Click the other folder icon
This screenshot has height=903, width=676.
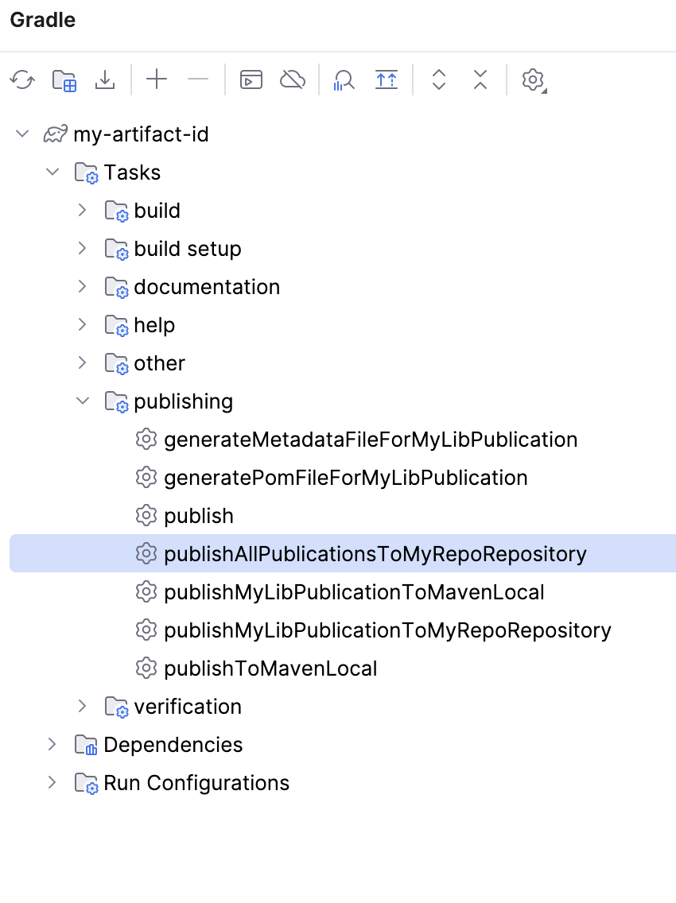pyautogui.click(x=116, y=363)
